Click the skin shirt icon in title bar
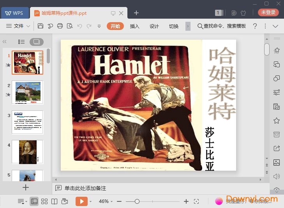 pyautogui.click(x=243, y=13)
